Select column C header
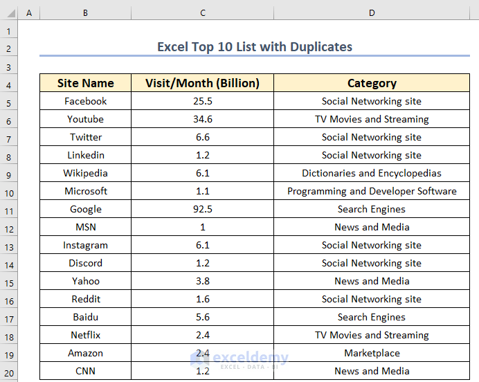Screen dimensions: 479x382 pos(203,13)
